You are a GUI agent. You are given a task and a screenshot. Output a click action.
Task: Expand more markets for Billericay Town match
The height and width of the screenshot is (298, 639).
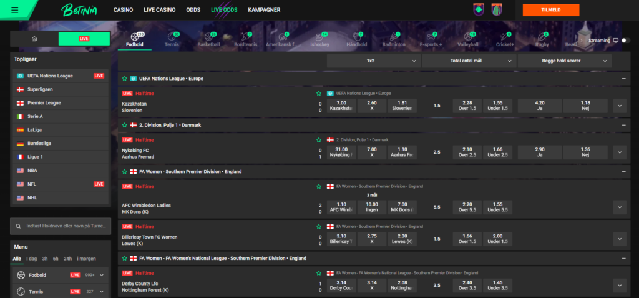point(620,239)
